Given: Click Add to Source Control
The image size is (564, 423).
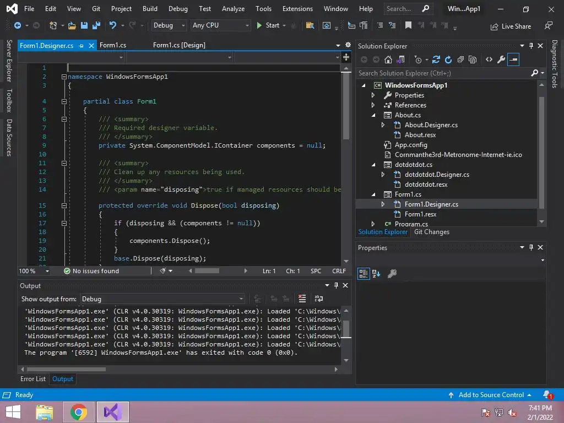Looking at the screenshot, I should click(x=490, y=395).
